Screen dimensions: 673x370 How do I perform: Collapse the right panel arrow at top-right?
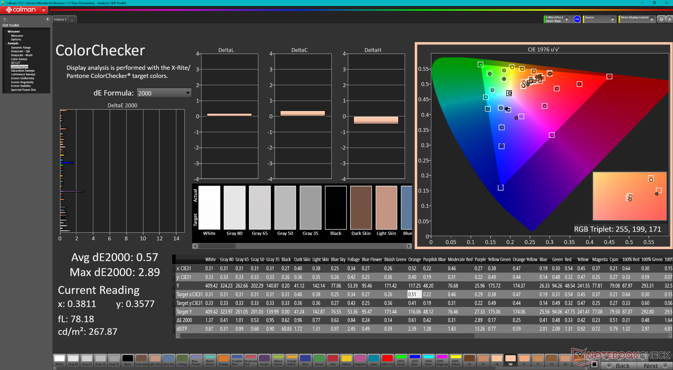click(x=669, y=19)
